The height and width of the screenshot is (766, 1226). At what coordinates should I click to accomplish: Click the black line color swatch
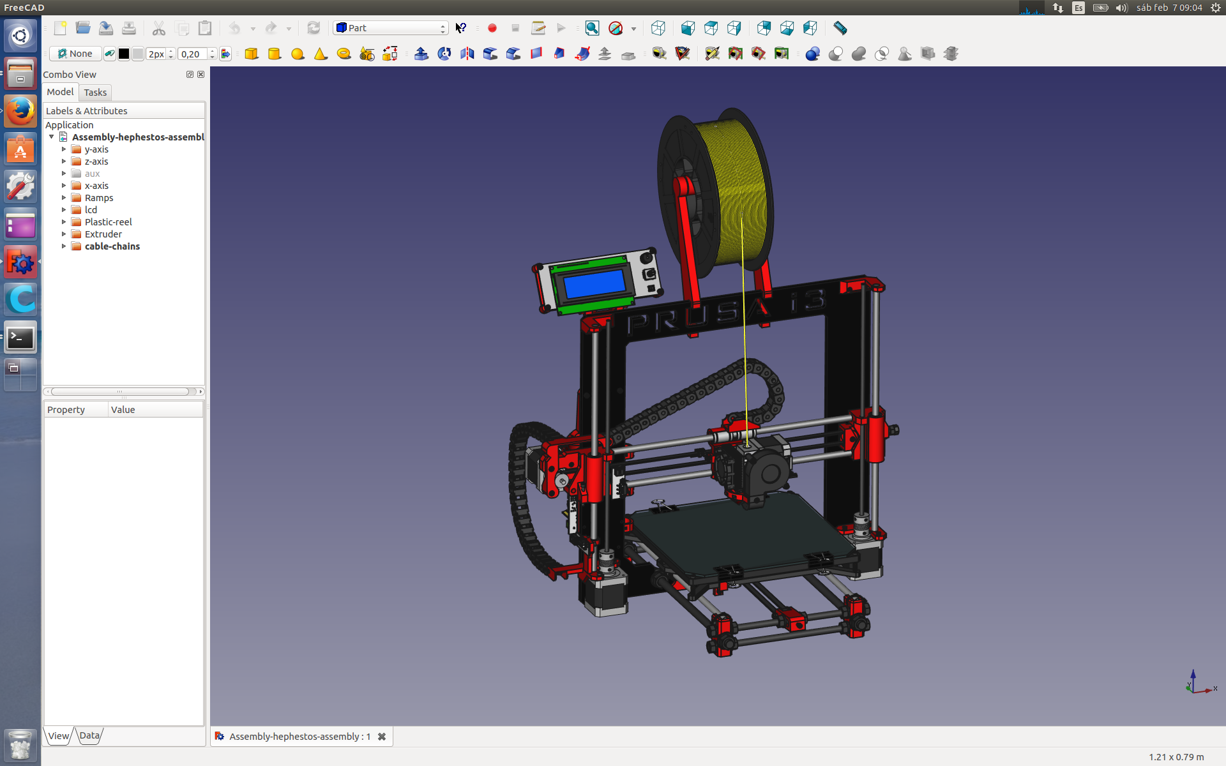point(124,54)
